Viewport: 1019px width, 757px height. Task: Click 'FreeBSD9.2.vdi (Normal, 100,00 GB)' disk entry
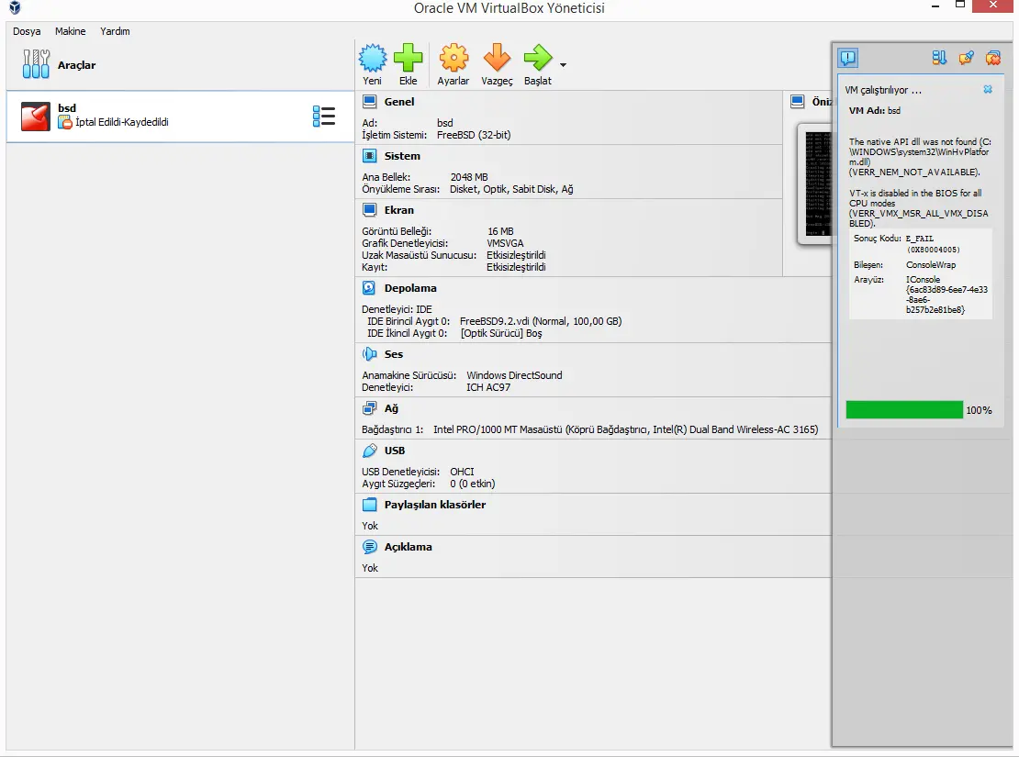[x=541, y=321]
